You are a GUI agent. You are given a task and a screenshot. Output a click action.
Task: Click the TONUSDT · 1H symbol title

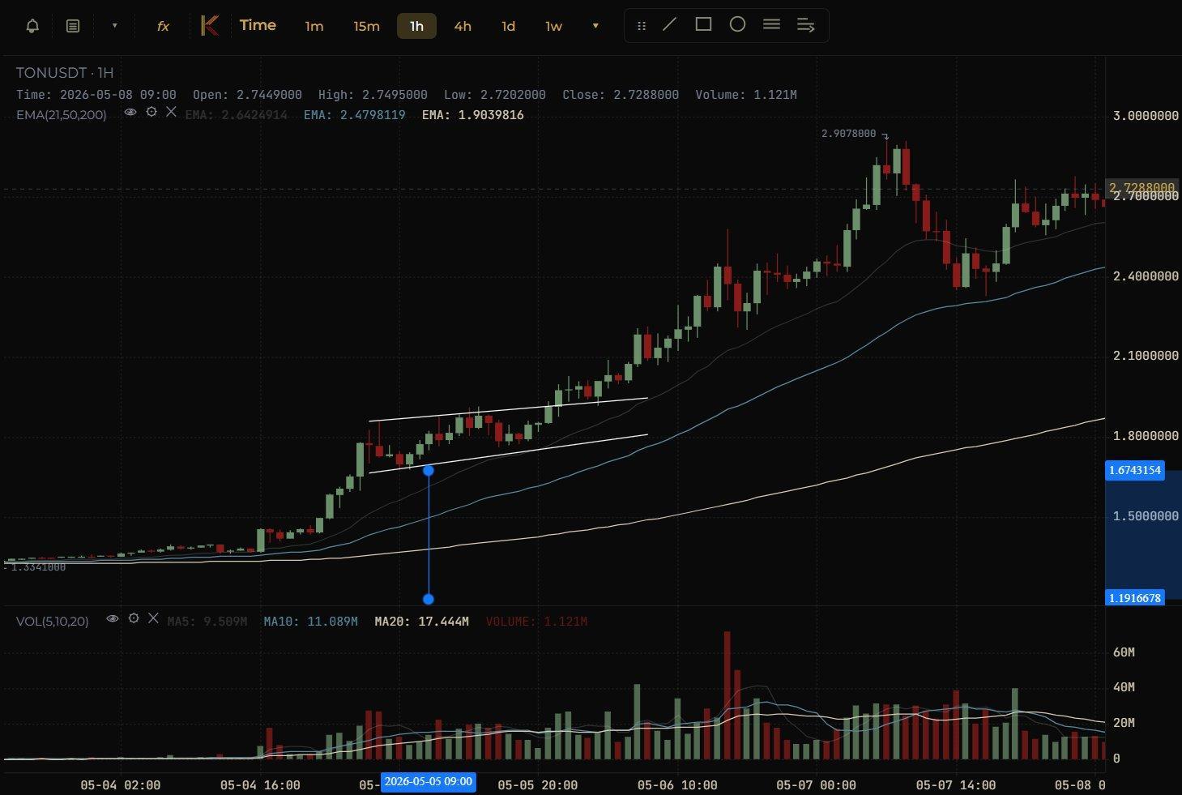point(65,73)
